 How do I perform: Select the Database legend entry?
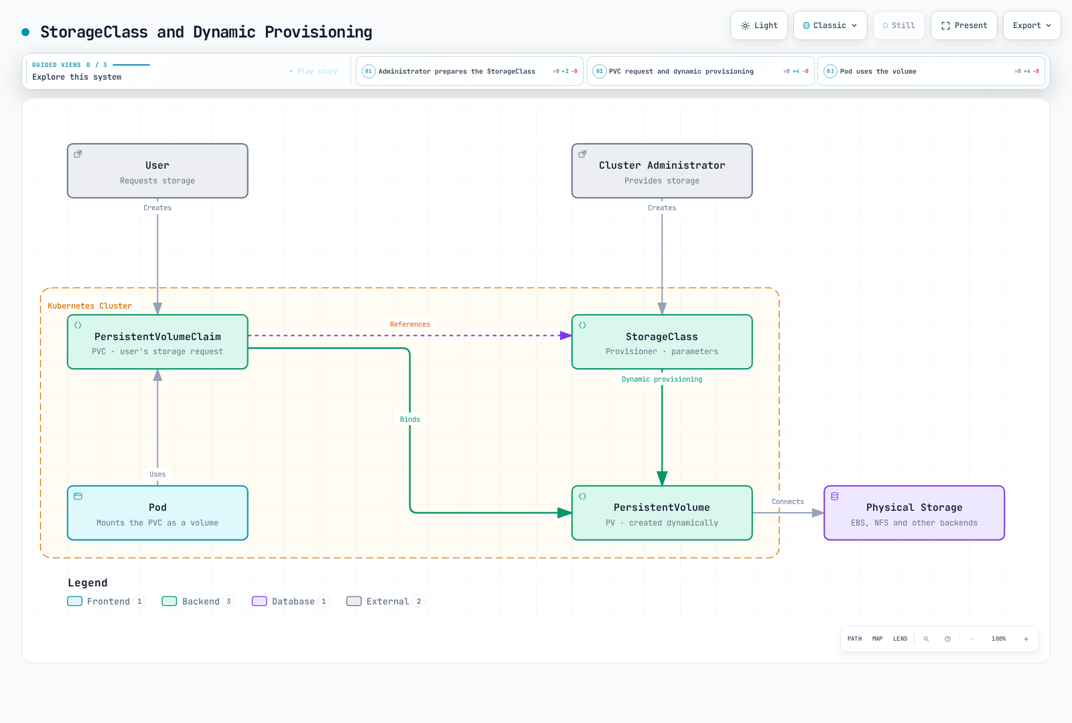(291, 601)
